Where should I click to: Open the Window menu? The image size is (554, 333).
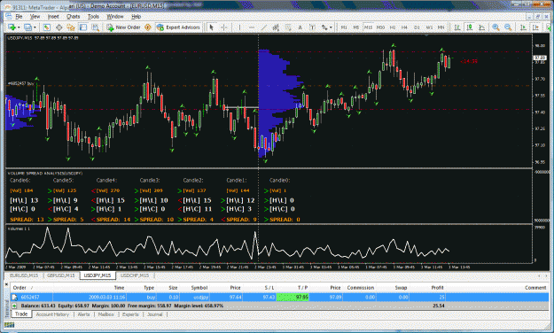[x=115, y=16]
